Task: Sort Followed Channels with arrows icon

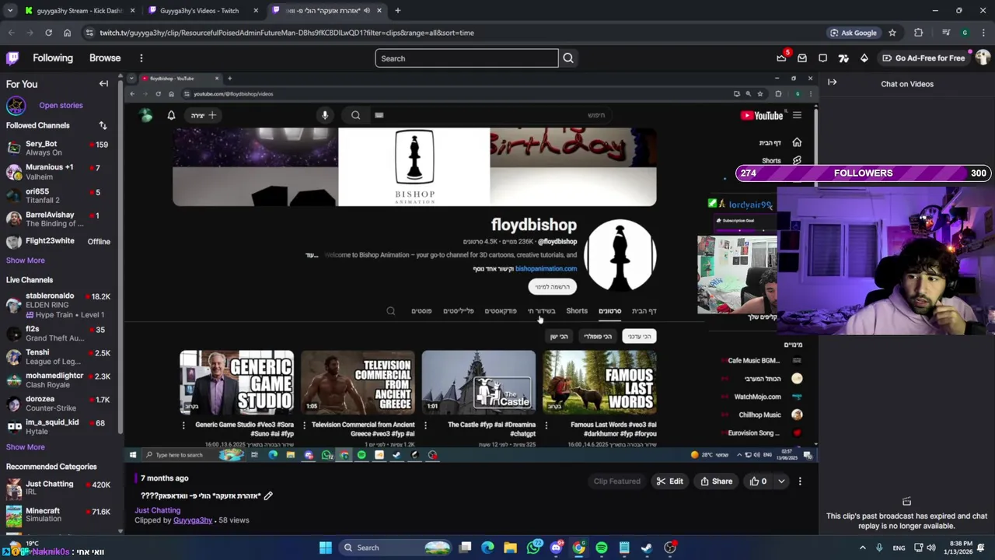Action: [103, 125]
